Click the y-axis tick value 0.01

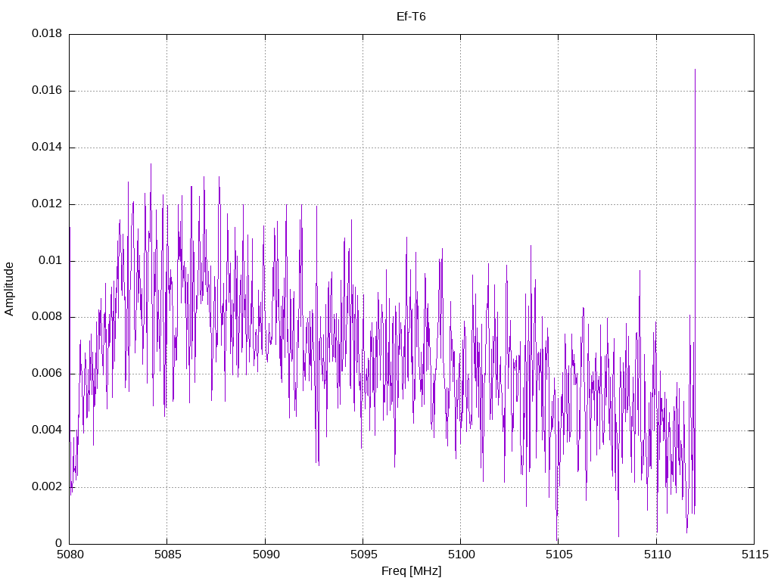(x=51, y=260)
